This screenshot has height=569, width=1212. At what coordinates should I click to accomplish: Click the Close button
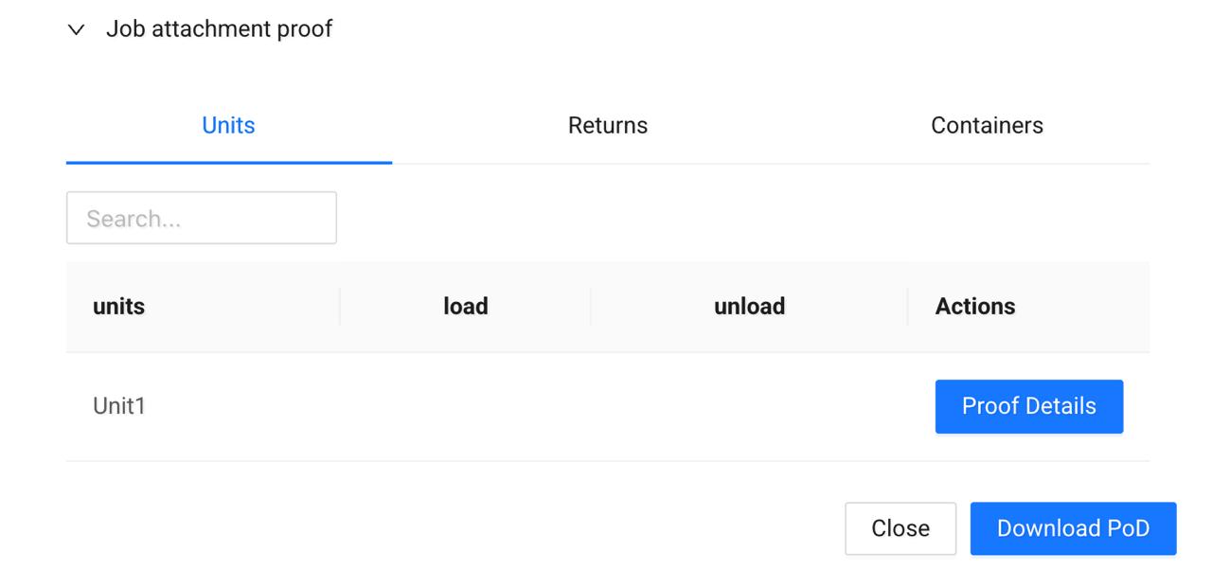[x=900, y=528]
